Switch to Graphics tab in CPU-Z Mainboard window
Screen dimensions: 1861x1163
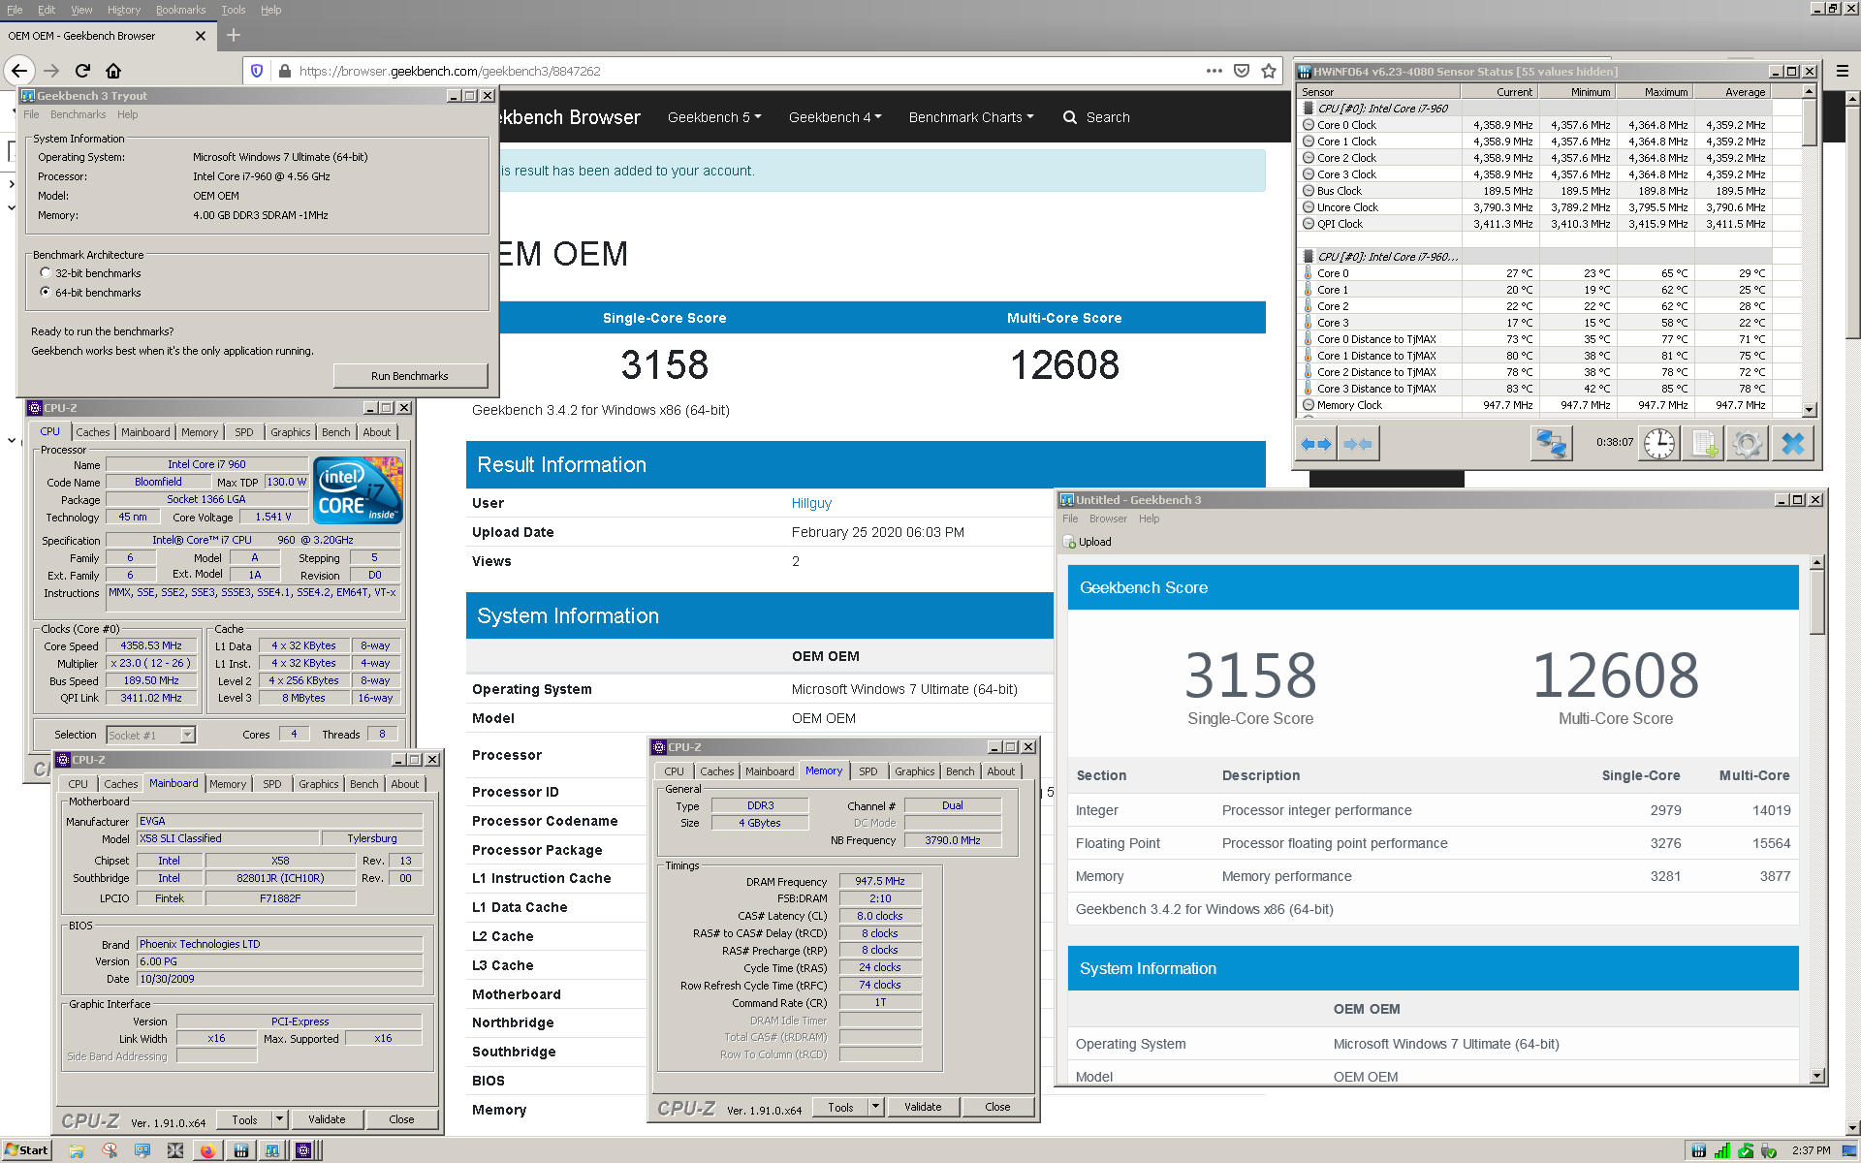tap(319, 784)
